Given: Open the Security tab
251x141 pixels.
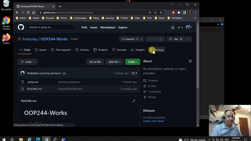Looking at the screenshot, I should [x=119, y=50].
